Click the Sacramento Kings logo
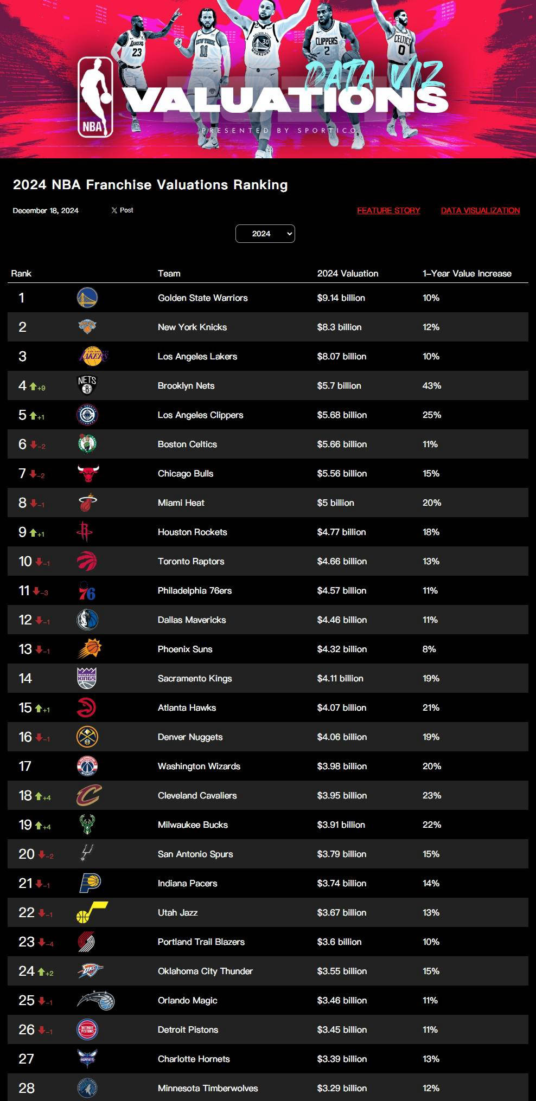The image size is (536, 1101). tap(87, 678)
